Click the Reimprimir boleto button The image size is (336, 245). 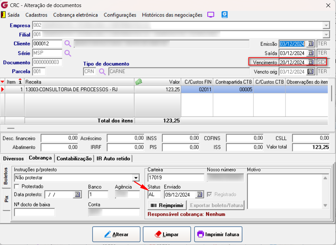167,205
